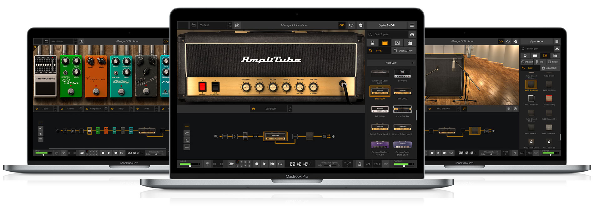Select the stomp pedal gear category icon
Image resolution: width=594 pixels, height=209 pixels.
click(372, 43)
